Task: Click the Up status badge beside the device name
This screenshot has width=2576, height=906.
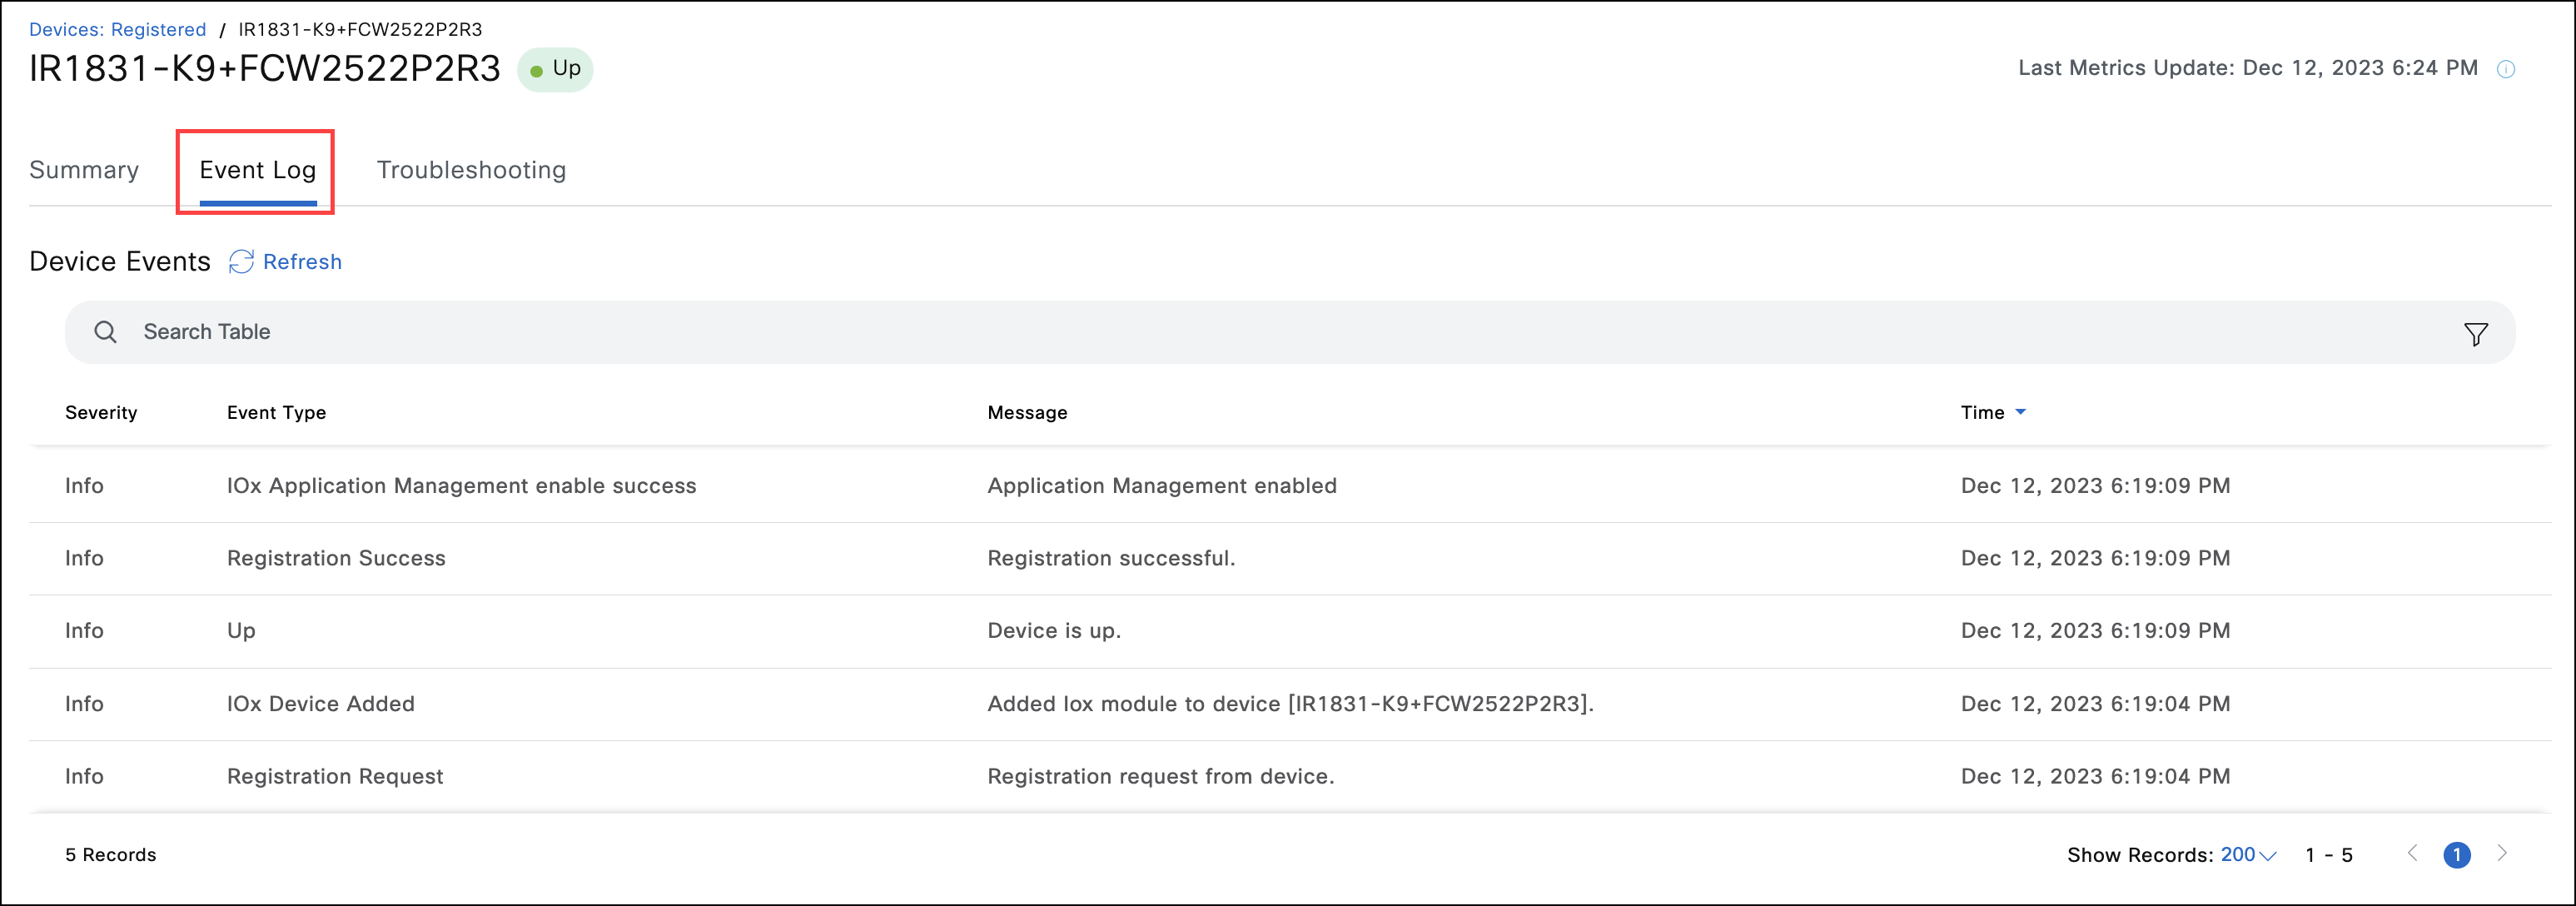Action: click(555, 69)
